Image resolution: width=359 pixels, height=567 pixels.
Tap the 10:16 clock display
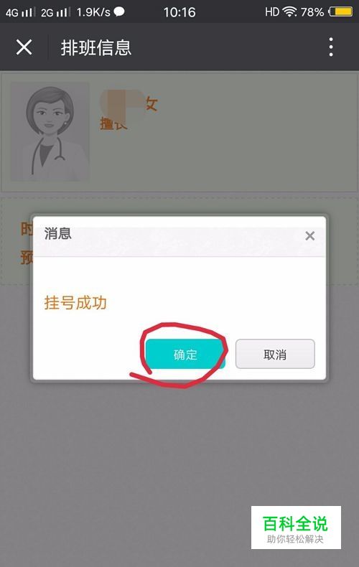pos(179,12)
